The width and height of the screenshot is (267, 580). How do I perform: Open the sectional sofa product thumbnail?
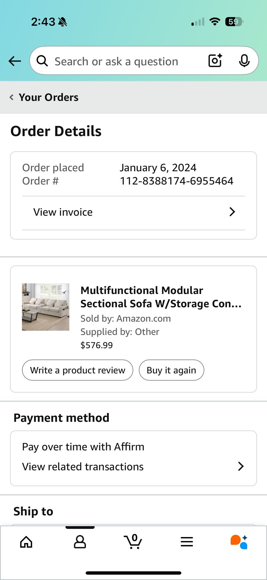click(46, 307)
